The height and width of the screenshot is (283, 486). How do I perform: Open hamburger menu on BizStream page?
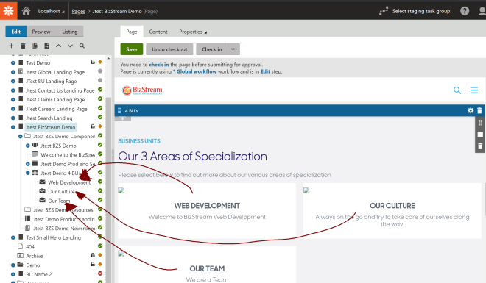(x=474, y=90)
